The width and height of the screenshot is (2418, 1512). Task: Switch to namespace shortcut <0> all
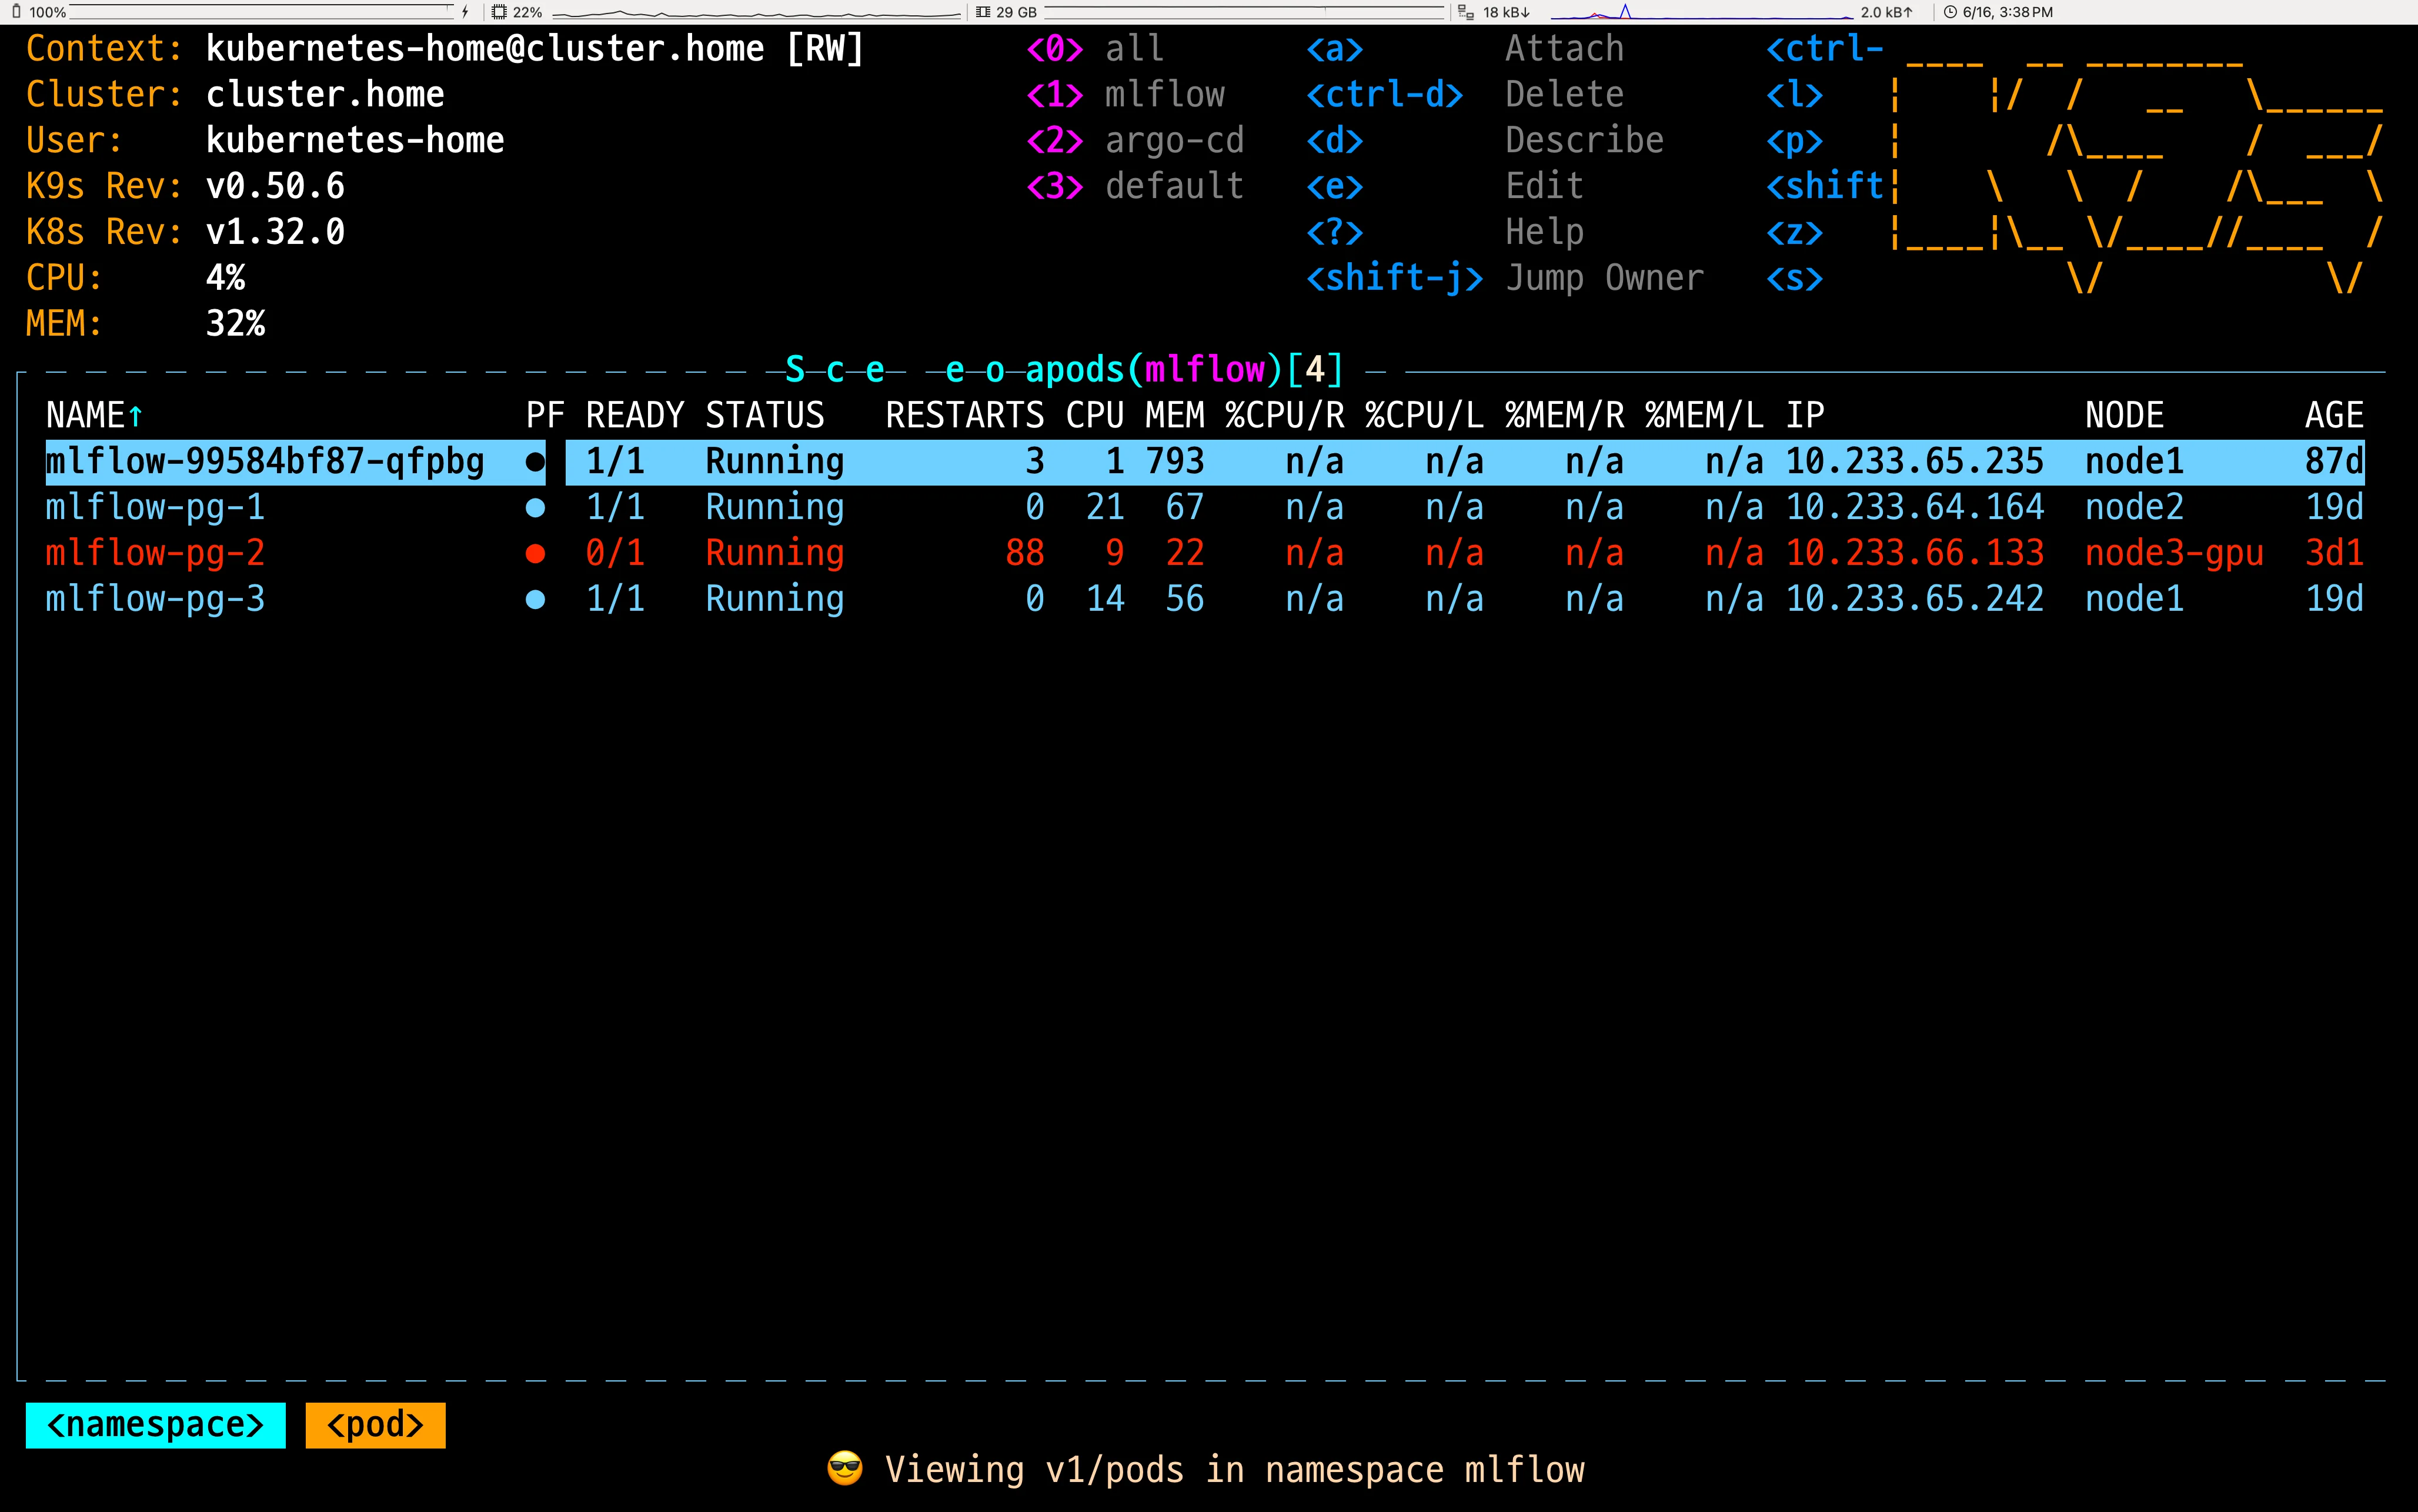(x=1095, y=48)
